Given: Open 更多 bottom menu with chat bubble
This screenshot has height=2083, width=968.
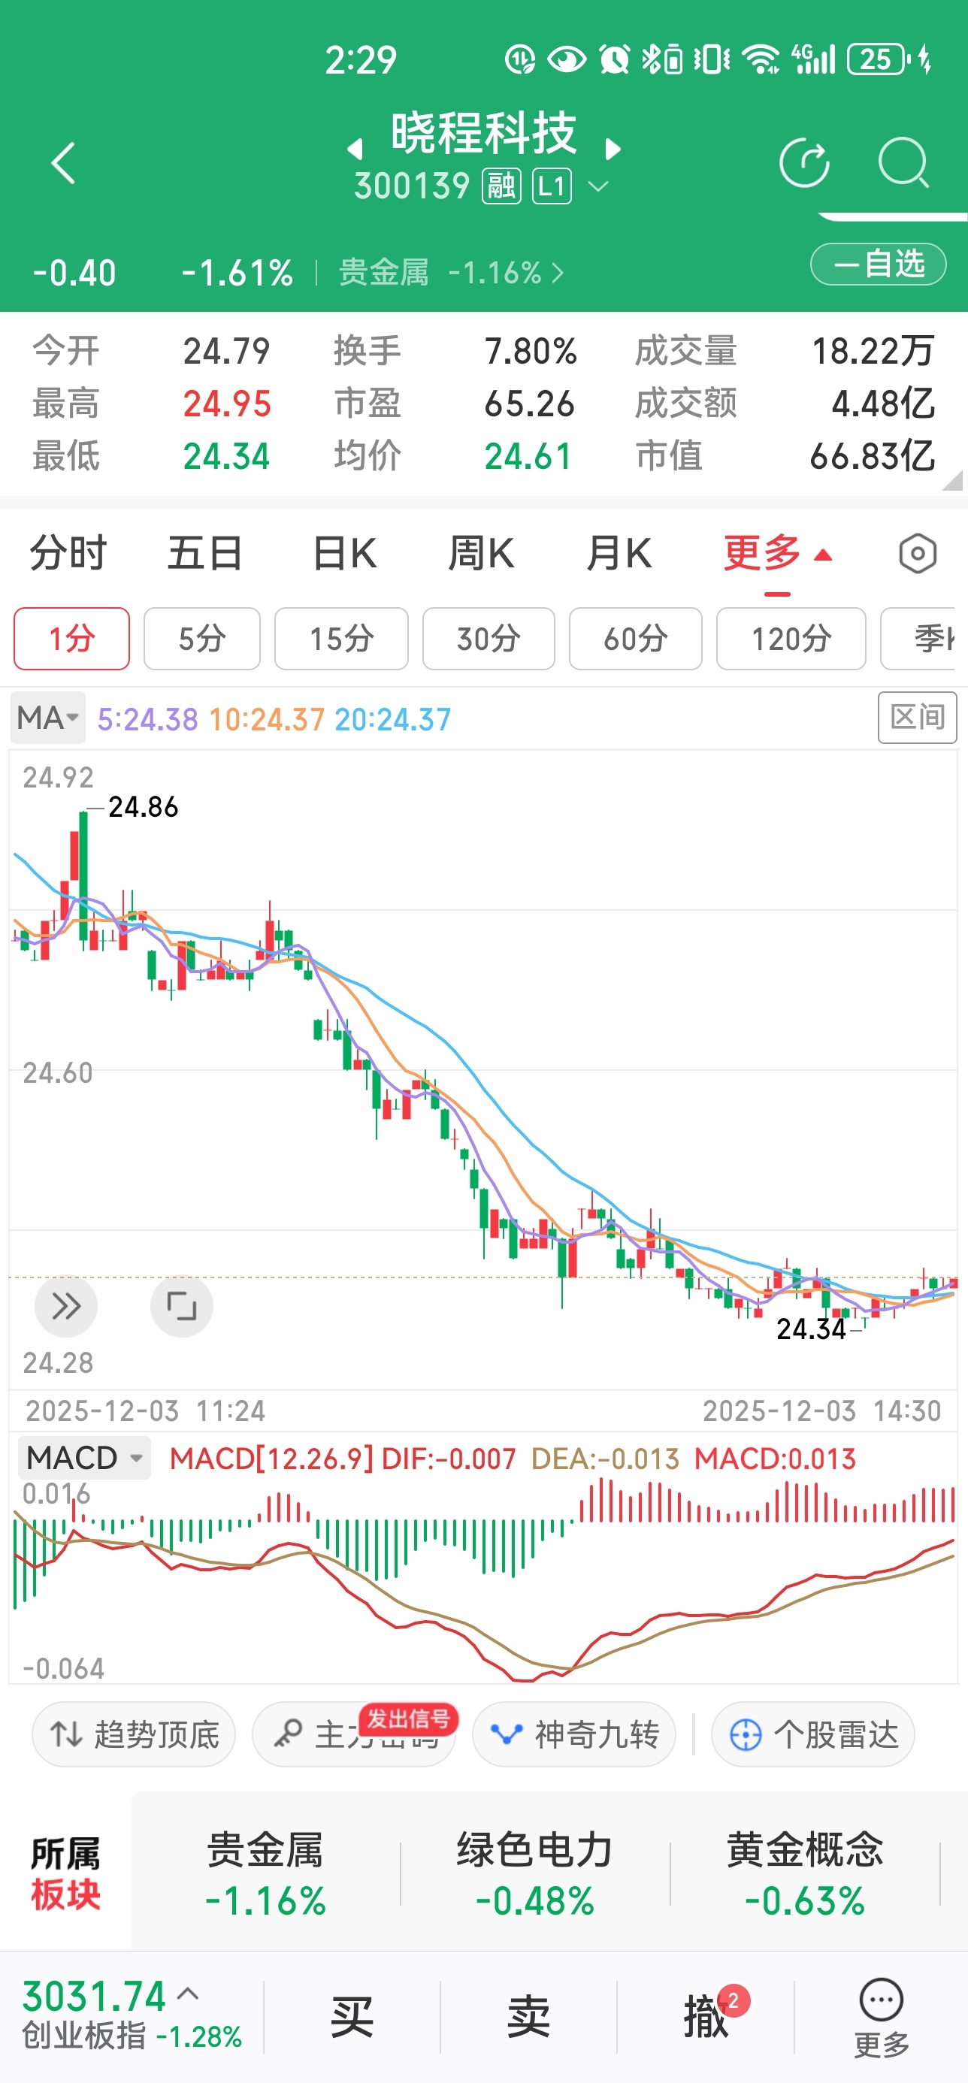Looking at the screenshot, I should click(x=882, y=2018).
